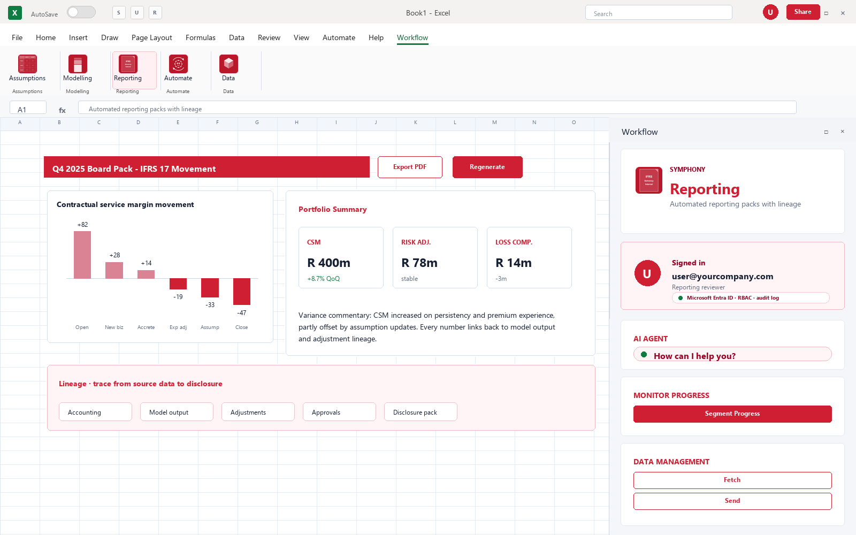Click the Q4 2025 Board Pack title banner

[207, 167]
